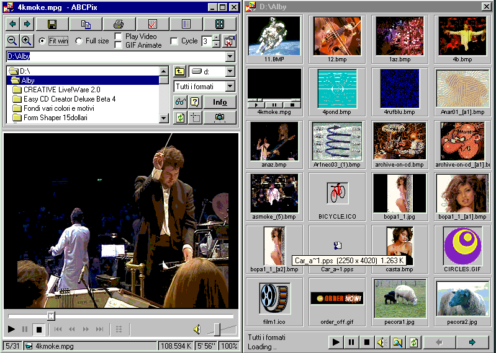496x353 pixels.
Task: Click the floppy disk Save icon
Action: [x=52, y=24]
